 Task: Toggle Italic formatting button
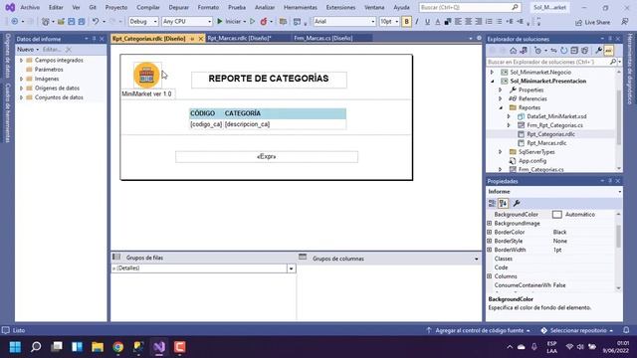[x=417, y=22]
